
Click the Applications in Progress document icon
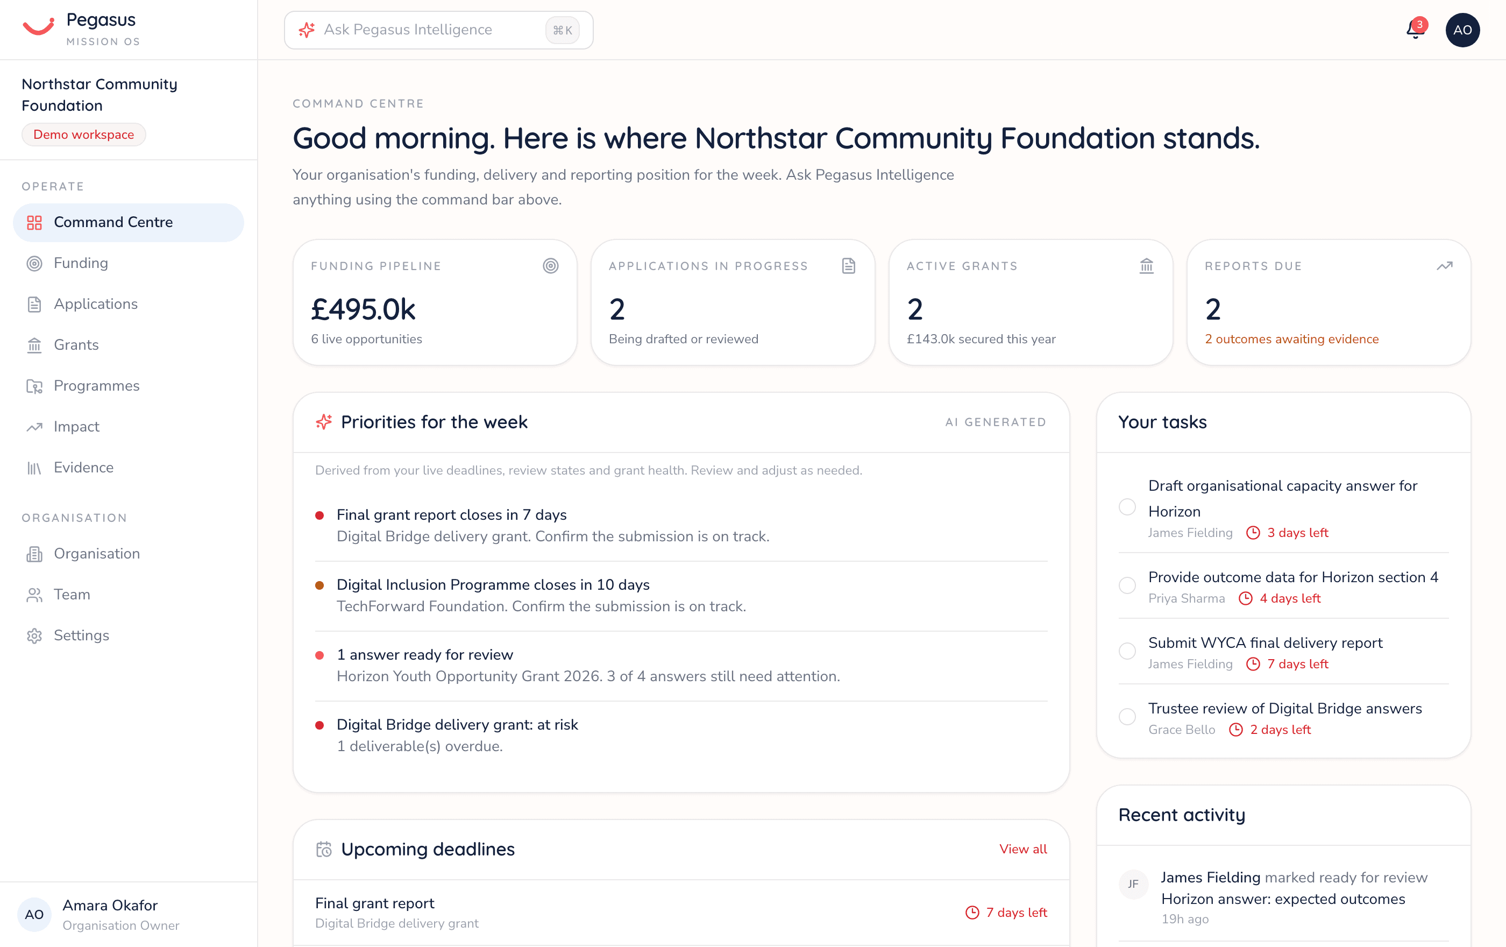tap(848, 266)
